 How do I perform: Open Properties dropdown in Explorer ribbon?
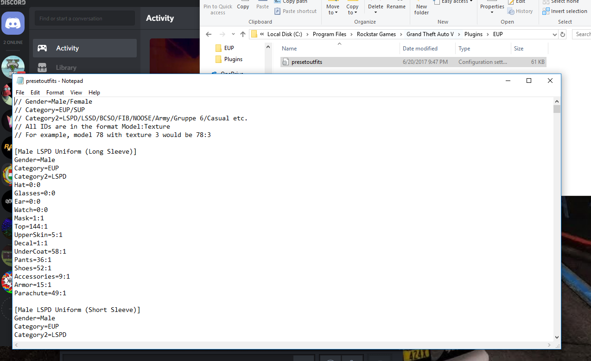tap(492, 8)
